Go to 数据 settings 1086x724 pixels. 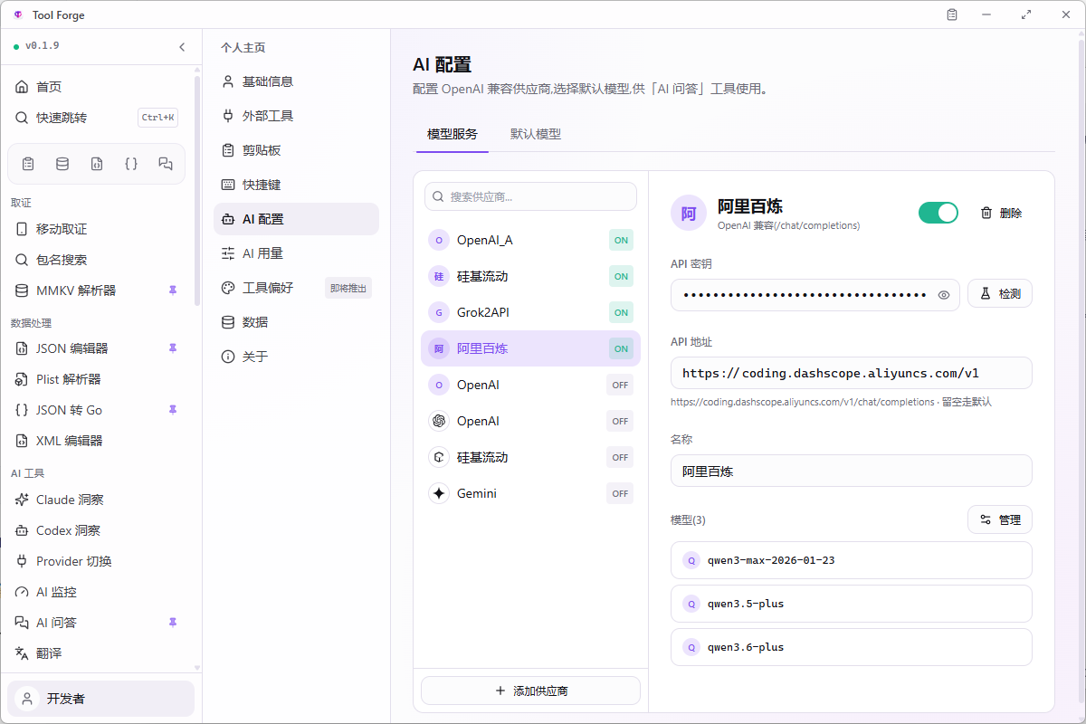click(296, 322)
